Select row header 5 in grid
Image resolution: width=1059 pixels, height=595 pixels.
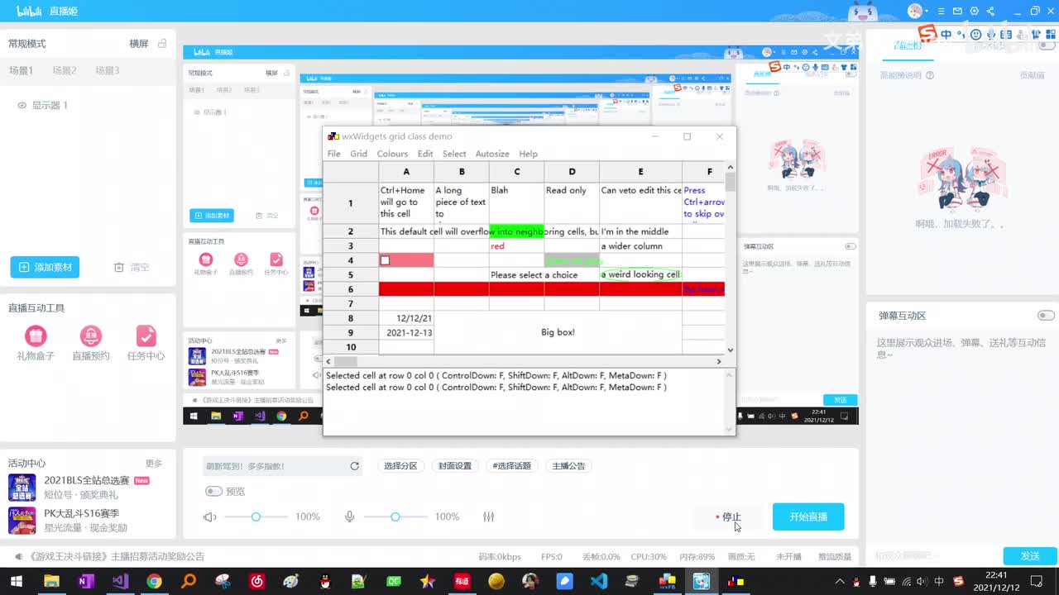351,275
